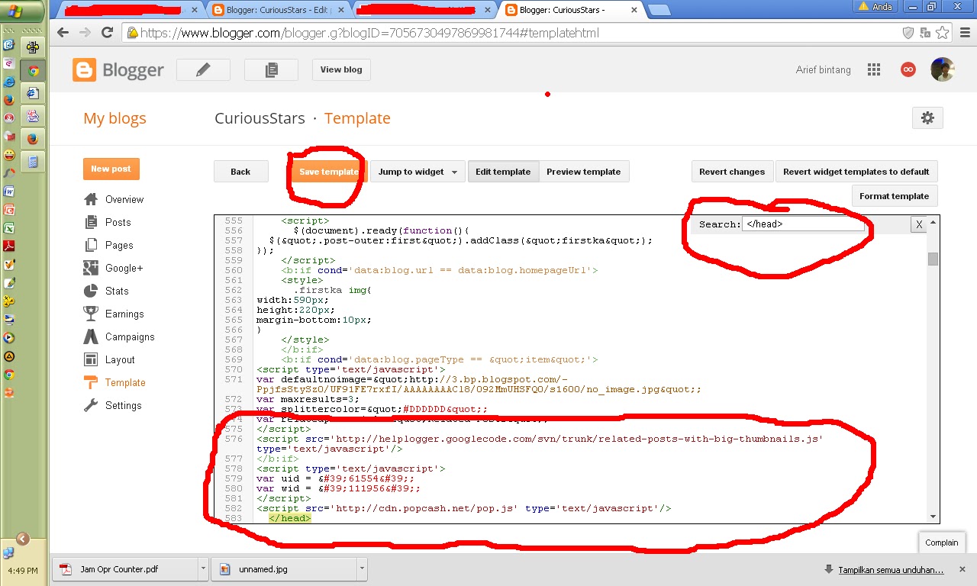The height and width of the screenshot is (586, 977).
Task: Open Google+ in the sidebar
Action: point(114,268)
